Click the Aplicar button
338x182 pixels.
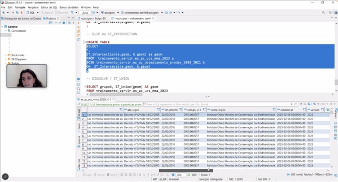[47, 13]
